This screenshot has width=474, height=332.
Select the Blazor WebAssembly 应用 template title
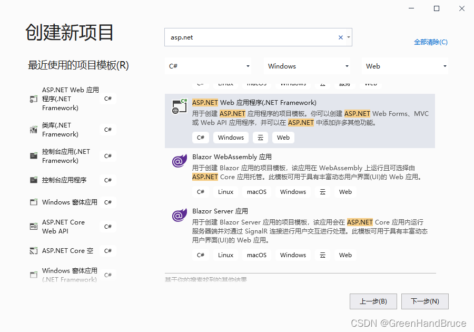pyautogui.click(x=232, y=157)
